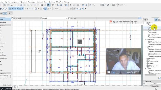Click the dimension-style icon next to Suspend Groups

click(x=48, y=9)
